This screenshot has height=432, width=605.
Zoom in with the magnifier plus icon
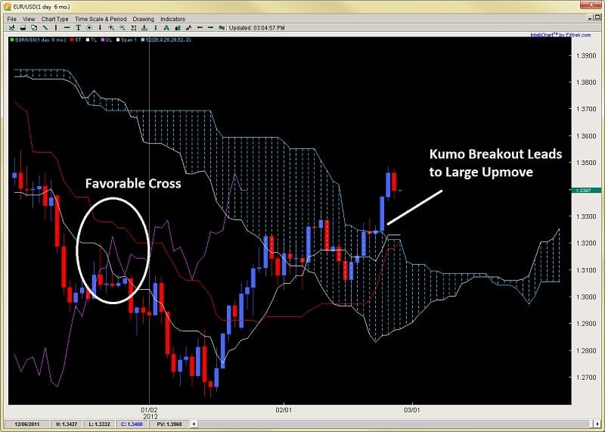[x=111, y=28]
